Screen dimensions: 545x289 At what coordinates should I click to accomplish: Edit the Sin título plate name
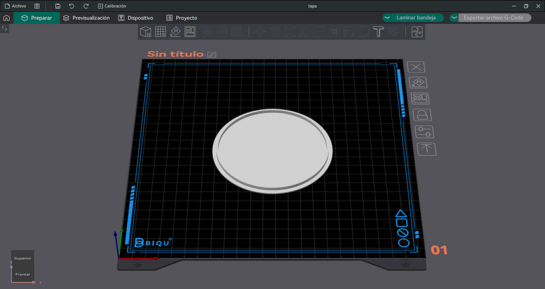tap(212, 54)
